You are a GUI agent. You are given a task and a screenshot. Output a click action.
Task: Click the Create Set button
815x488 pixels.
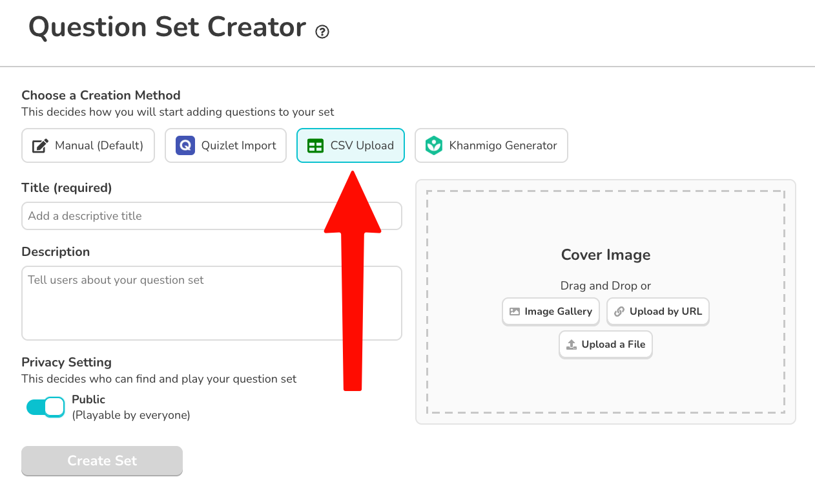point(102,461)
